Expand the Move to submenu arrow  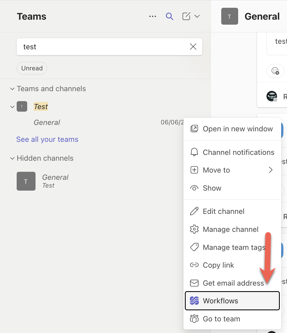point(271,170)
